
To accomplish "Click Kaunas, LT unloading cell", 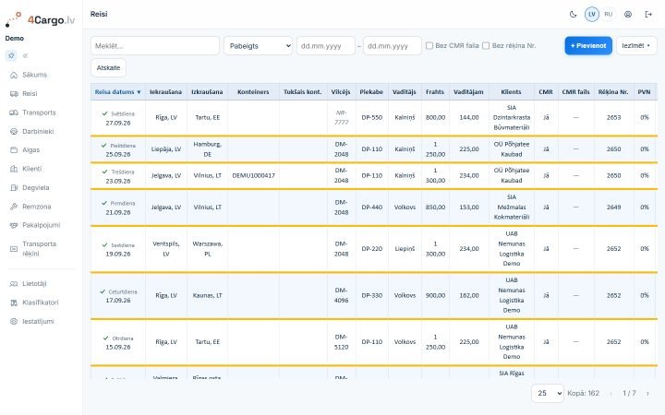I will pyautogui.click(x=208, y=295).
